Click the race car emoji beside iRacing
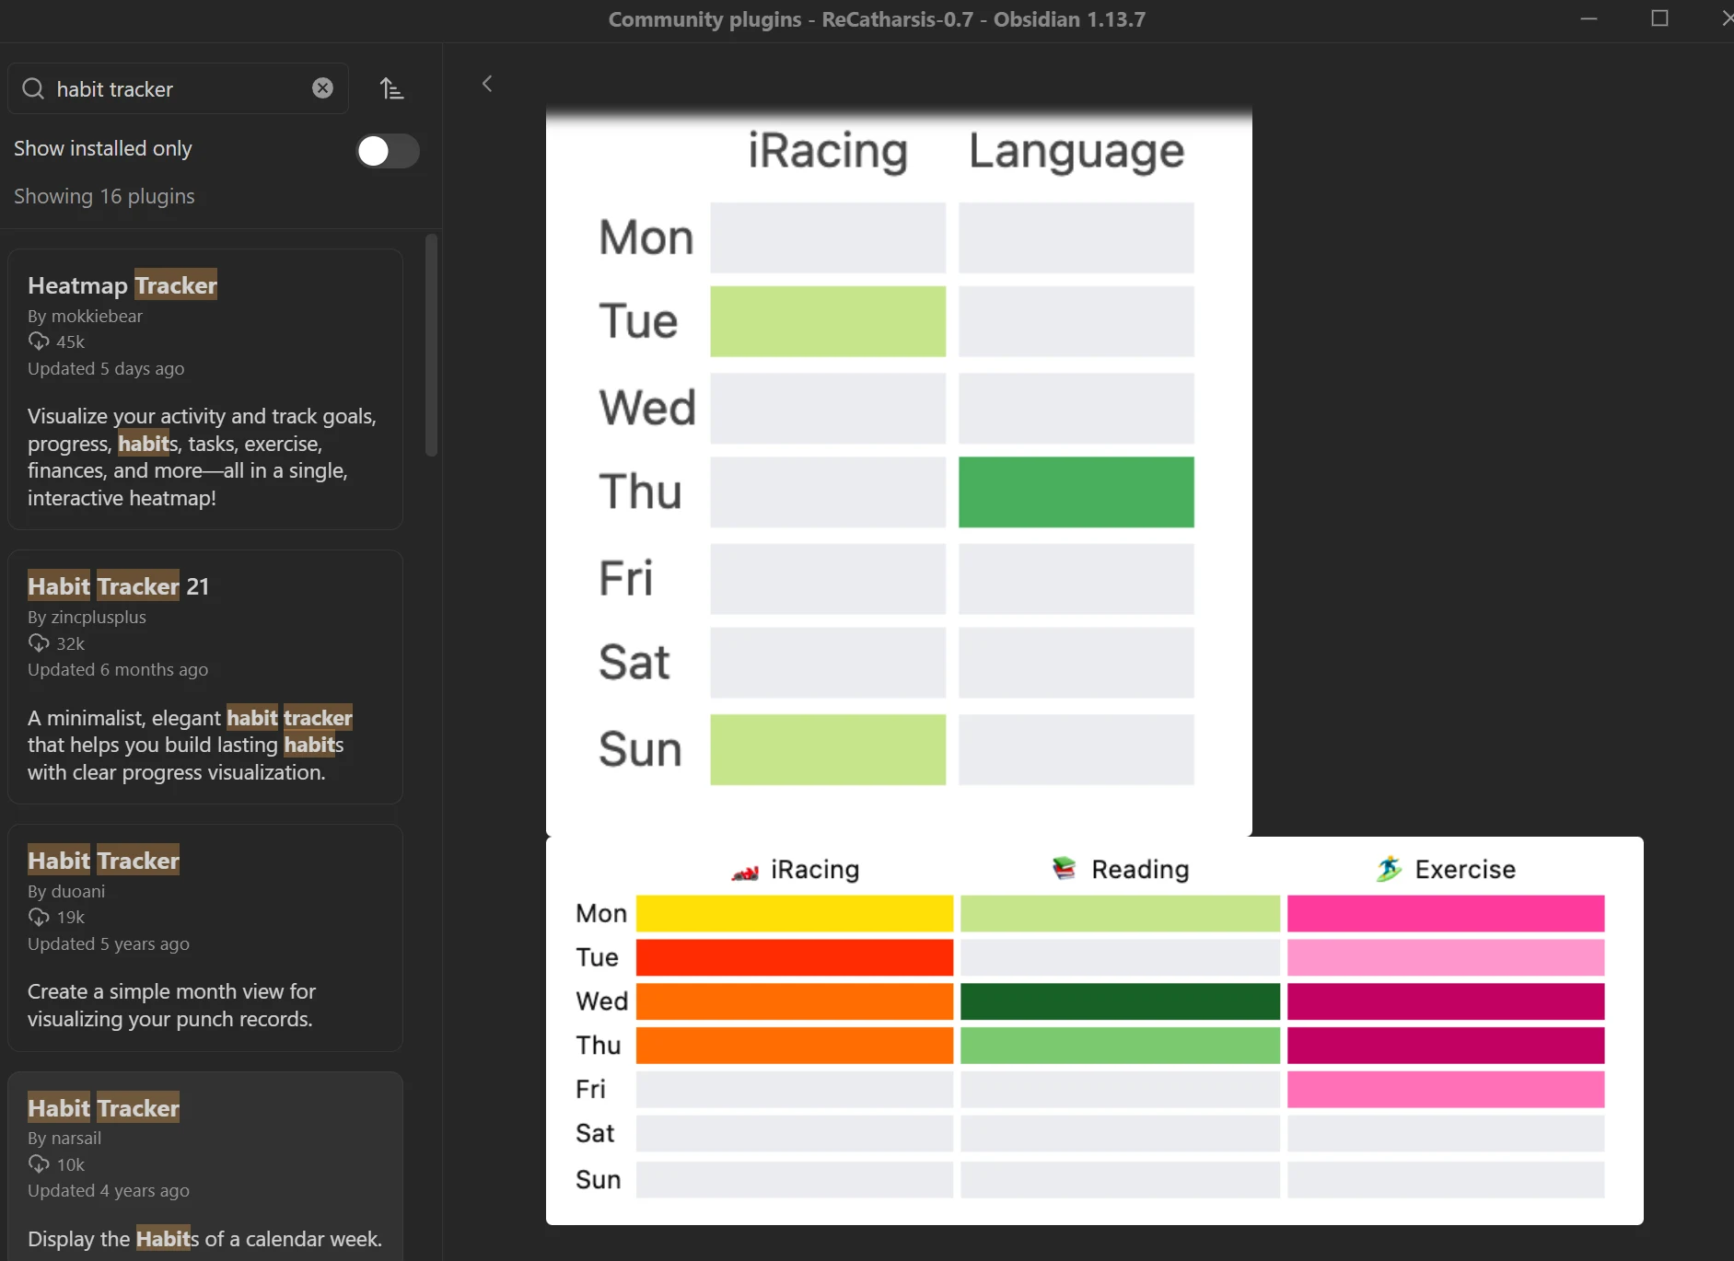Screen dimensions: 1734x1261 (745, 871)
